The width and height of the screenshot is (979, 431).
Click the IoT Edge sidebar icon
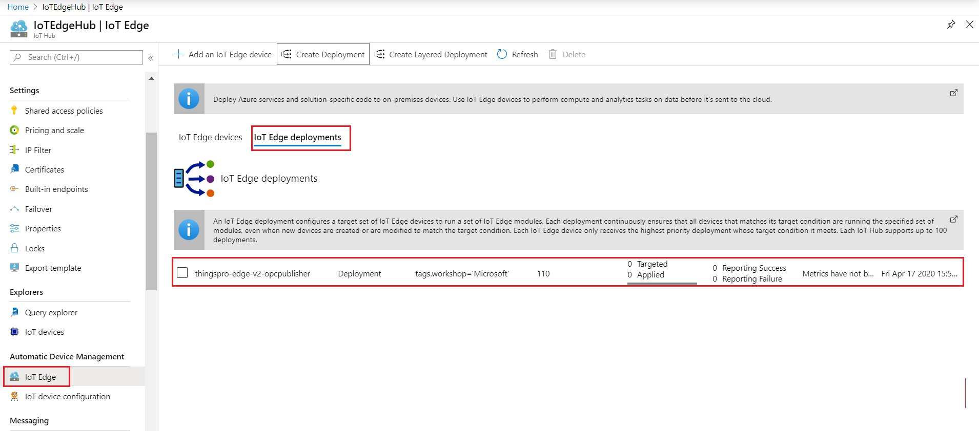tap(14, 377)
